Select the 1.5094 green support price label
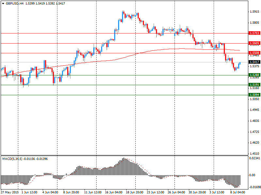Image resolution: width=261 pixels, height=195 pixels. point(254,95)
